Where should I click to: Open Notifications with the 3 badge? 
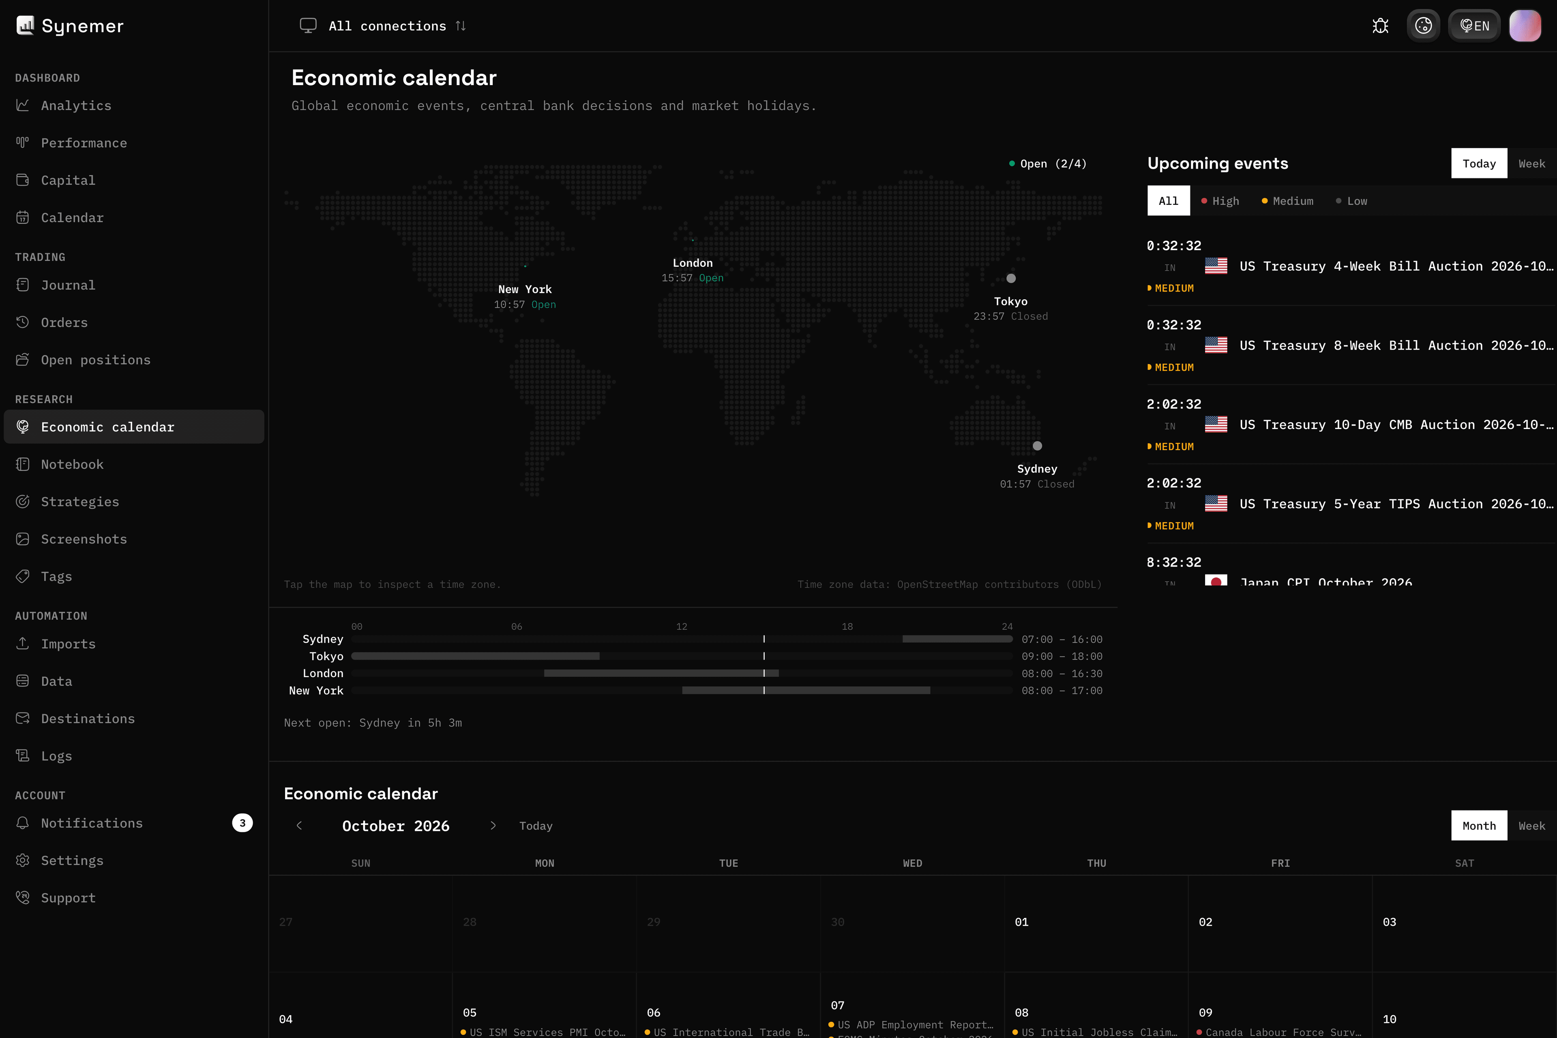[x=134, y=824]
